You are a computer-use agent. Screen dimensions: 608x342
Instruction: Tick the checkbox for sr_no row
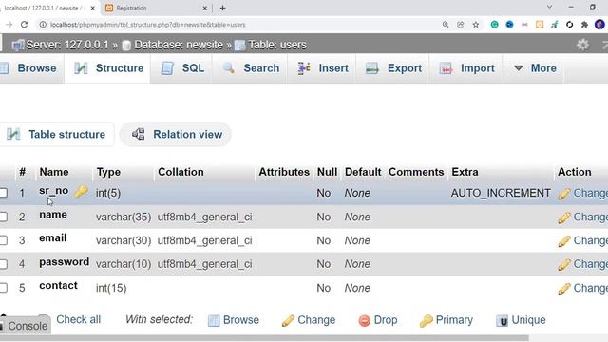4,193
